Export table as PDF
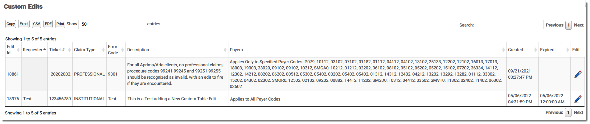Image resolution: width=590 pixels, height=124 pixels. pos(48,24)
